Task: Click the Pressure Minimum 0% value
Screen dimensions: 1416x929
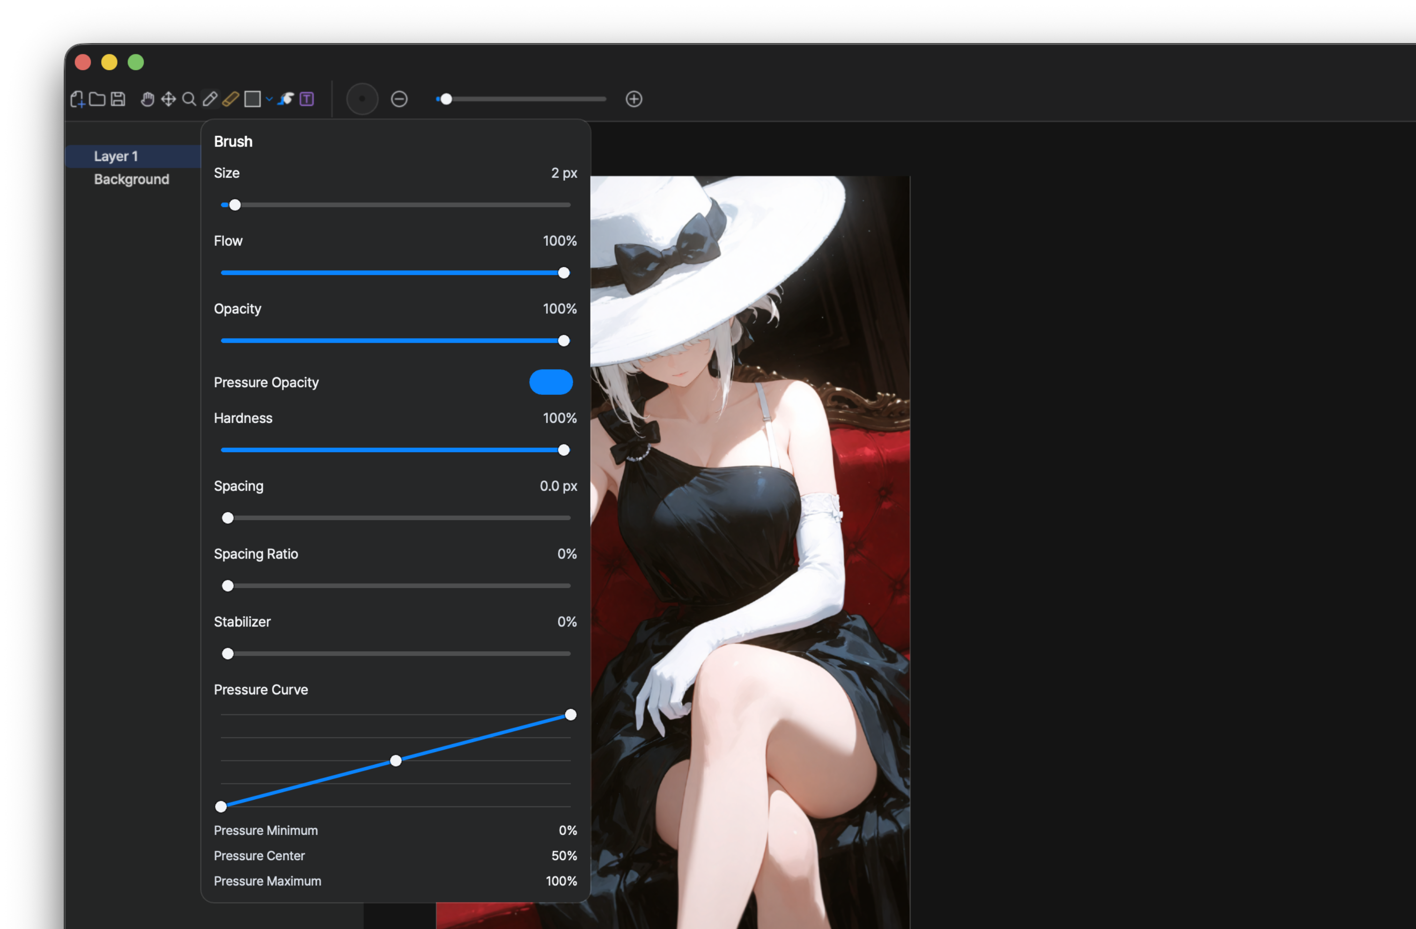Action: click(568, 831)
